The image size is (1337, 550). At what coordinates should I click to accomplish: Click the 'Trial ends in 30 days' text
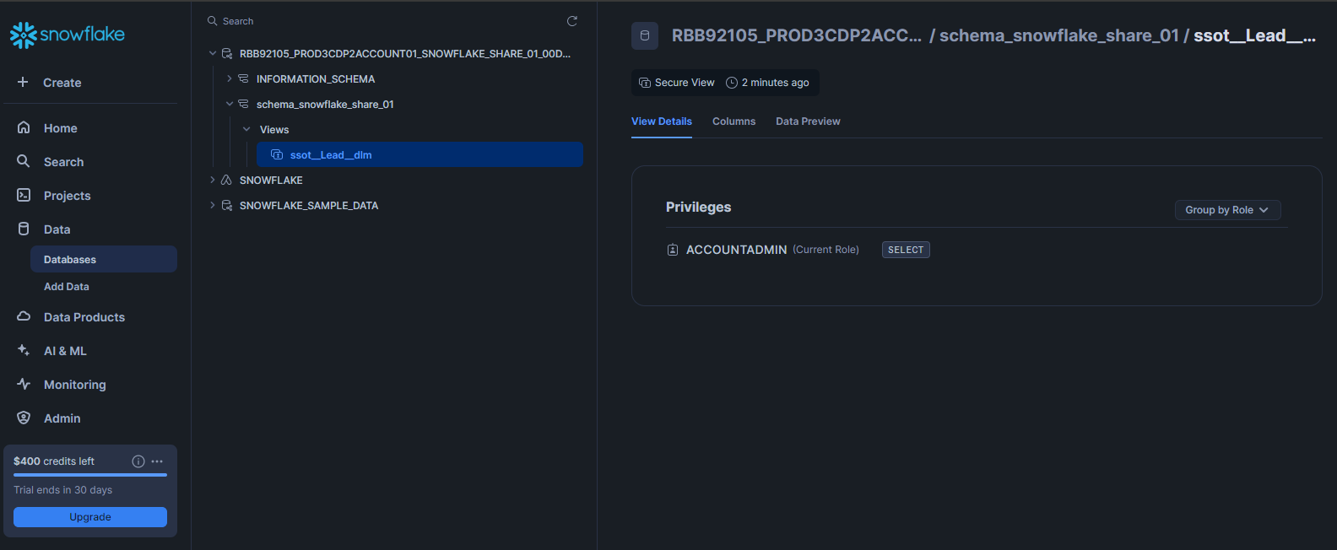(x=63, y=490)
